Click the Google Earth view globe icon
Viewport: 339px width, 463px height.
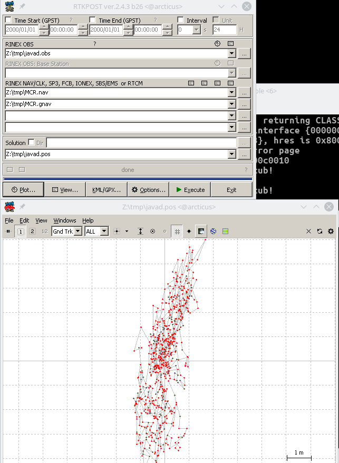pyautogui.click(x=213, y=231)
